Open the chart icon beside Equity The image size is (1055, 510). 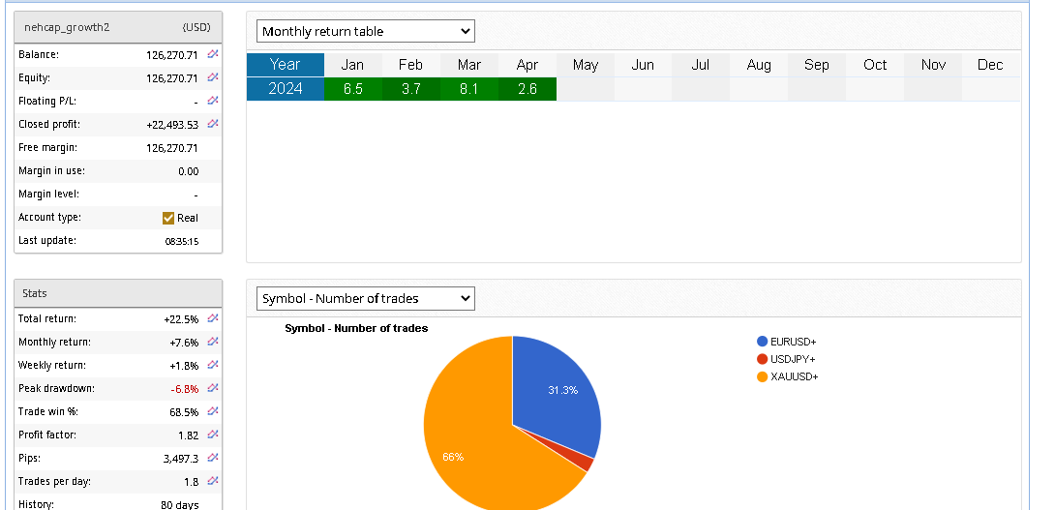[x=213, y=77]
